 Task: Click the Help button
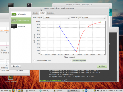(x=16, y=66)
